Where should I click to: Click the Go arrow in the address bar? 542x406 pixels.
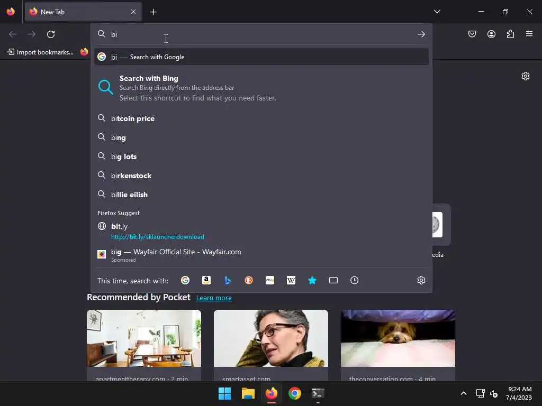pyautogui.click(x=421, y=34)
